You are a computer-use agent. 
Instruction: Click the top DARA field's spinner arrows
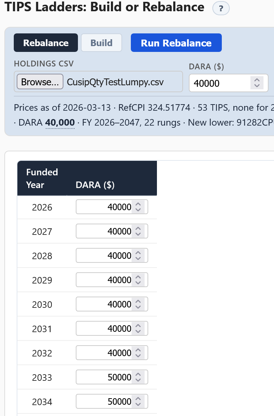pyautogui.click(x=257, y=83)
